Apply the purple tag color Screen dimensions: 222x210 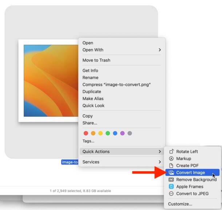click(122, 133)
